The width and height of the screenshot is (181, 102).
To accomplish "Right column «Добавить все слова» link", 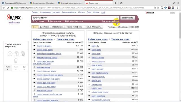I will click(98, 39).
